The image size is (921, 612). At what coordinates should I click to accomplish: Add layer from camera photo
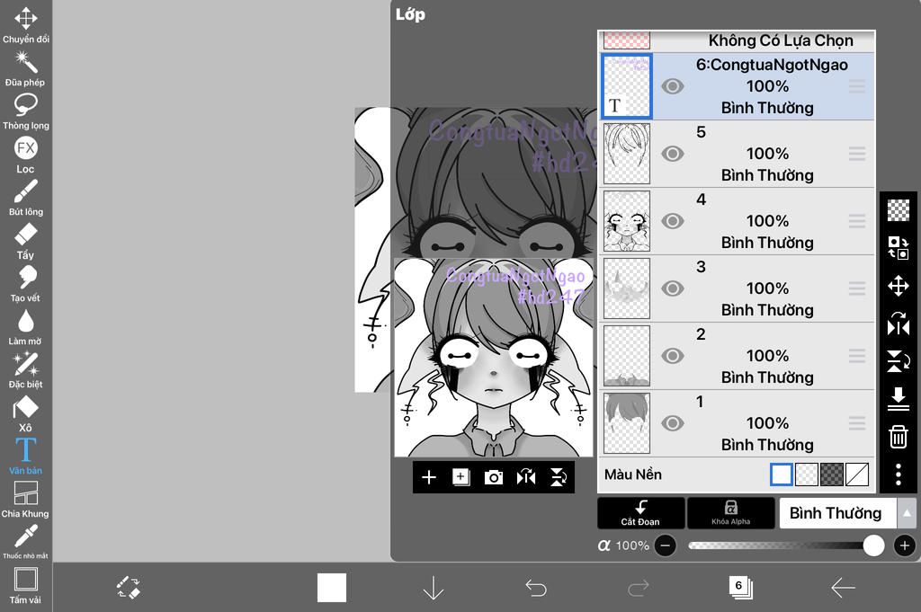(494, 477)
